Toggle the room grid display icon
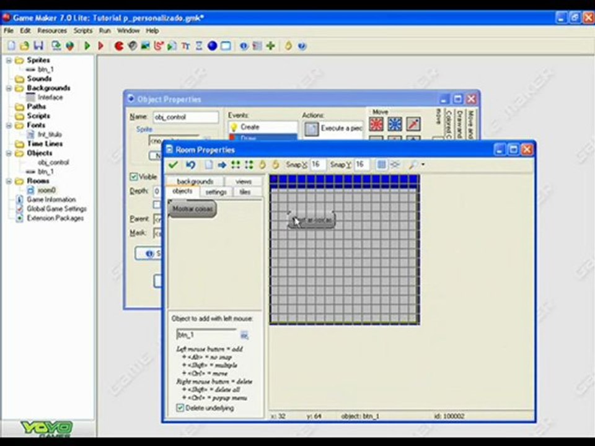The width and height of the screenshot is (595, 446). point(382,165)
